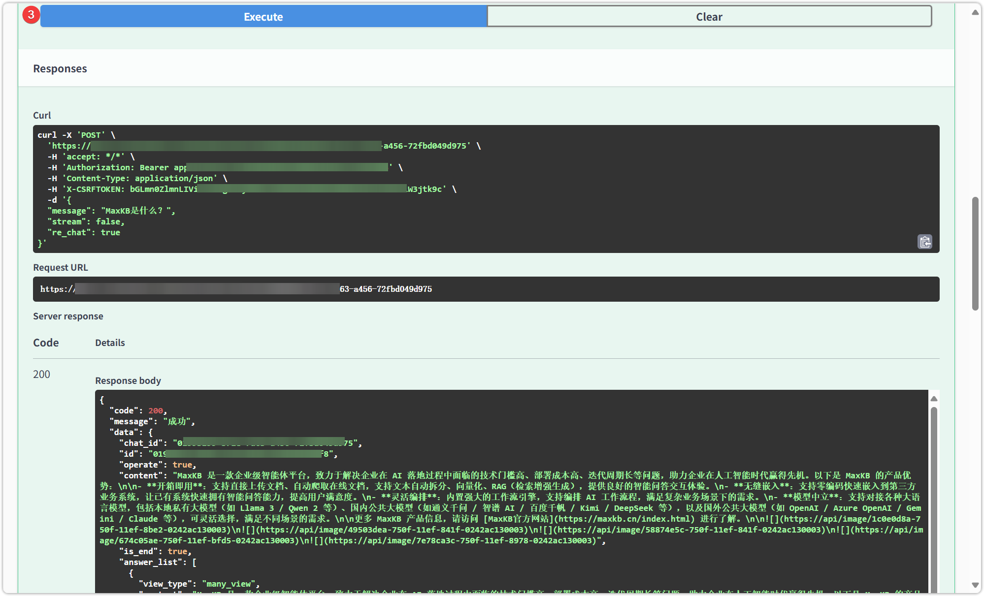Copy the curl command to clipboard

(x=924, y=242)
